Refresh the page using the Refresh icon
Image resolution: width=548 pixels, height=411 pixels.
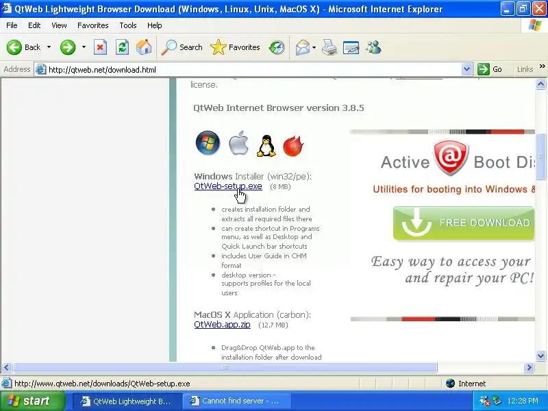coord(123,47)
